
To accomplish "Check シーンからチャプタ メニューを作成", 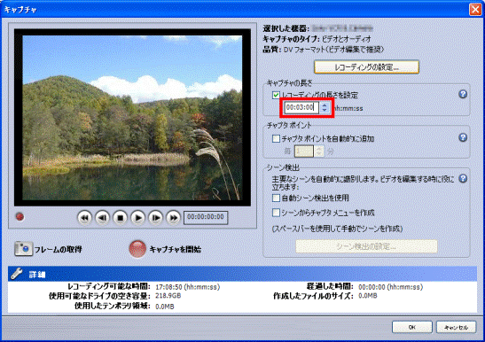I will click(x=276, y=213).
